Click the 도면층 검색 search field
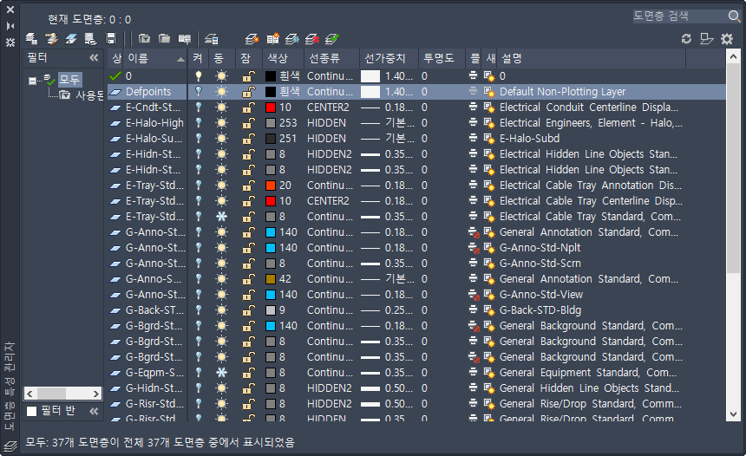Screen dimensions: 746x456 coord(679,16)
